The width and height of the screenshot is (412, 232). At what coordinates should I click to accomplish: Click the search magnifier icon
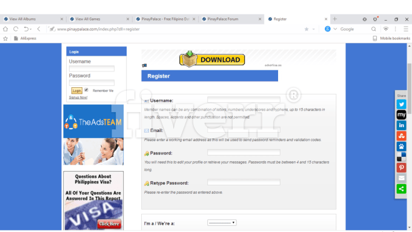tap(374, 29)
